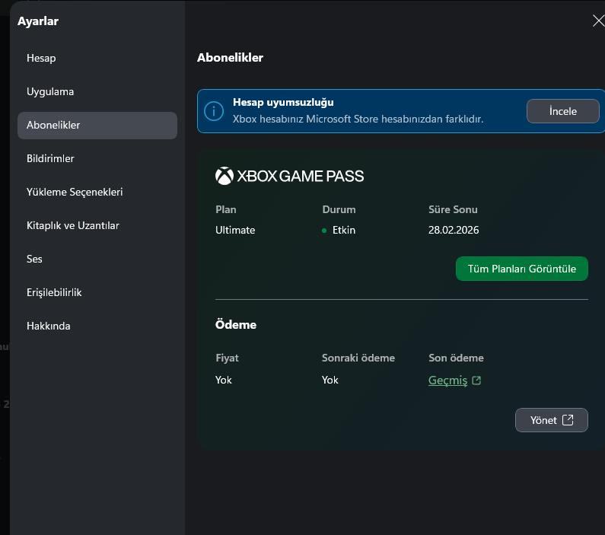Click the info icon in account mismatch banner
This screenshot has width=605, height=535.
[214, 111]
